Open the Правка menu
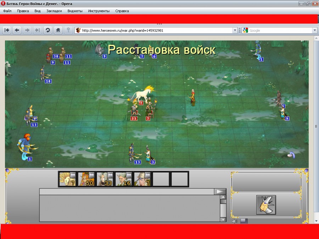The image size is (319, 239). click(23, 11)
